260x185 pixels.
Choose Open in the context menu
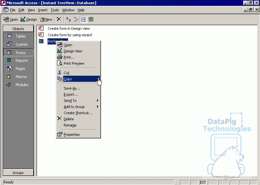(x=79, y=45)
